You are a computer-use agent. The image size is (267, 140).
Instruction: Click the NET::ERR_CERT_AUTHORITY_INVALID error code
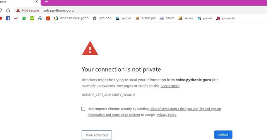[108, 95]
